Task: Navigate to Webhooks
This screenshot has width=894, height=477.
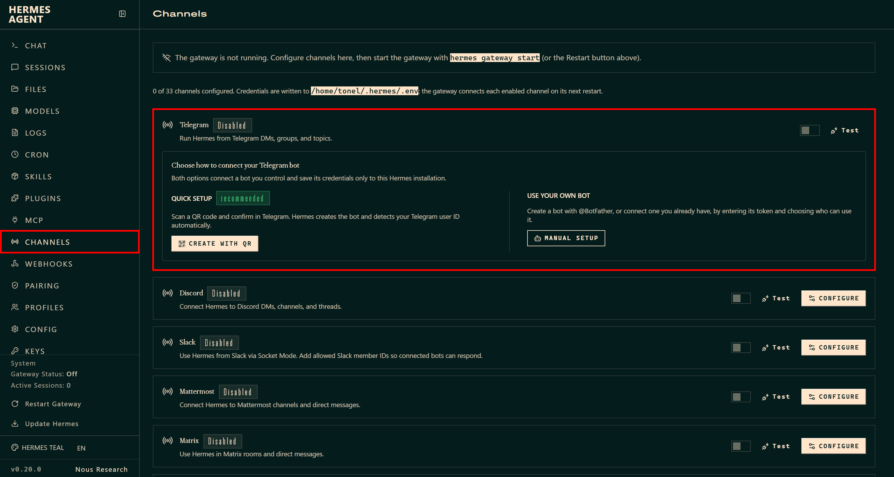Action: click(69, 264)
